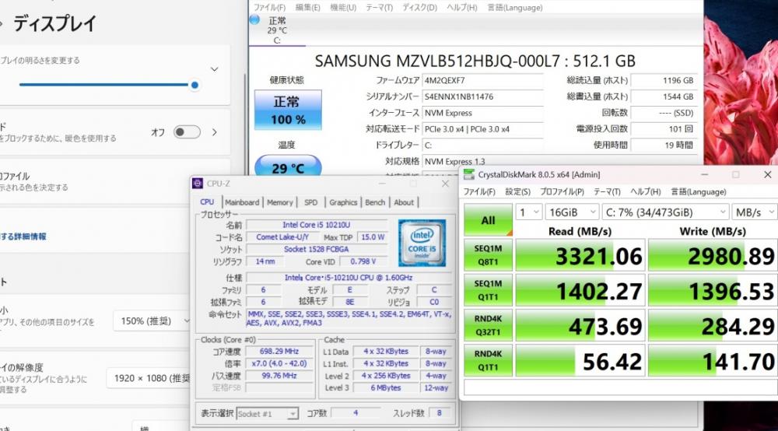
Task: Collapse the brightness section chevron
Action: tap(215, 69)
